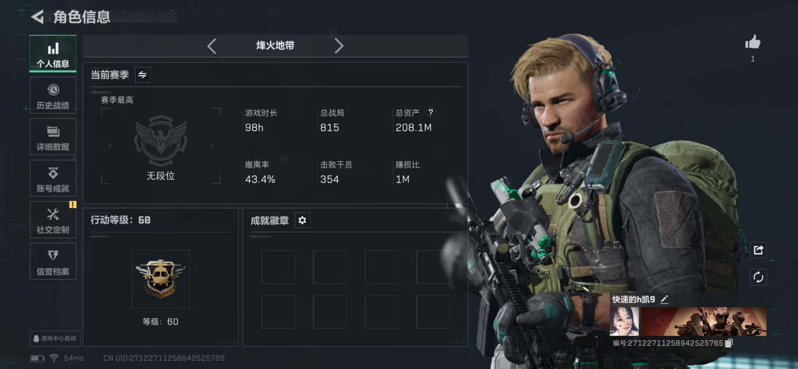Copy the player ID number via the copy icon
This screenshot has height=369, width=798.
(x=729, y=343)
